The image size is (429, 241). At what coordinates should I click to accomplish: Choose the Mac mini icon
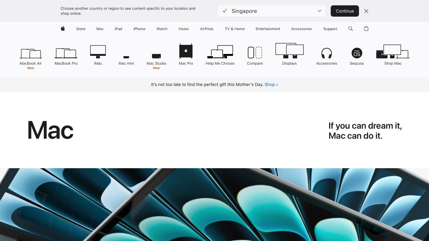pyautogui.click(x=126, y=57)
